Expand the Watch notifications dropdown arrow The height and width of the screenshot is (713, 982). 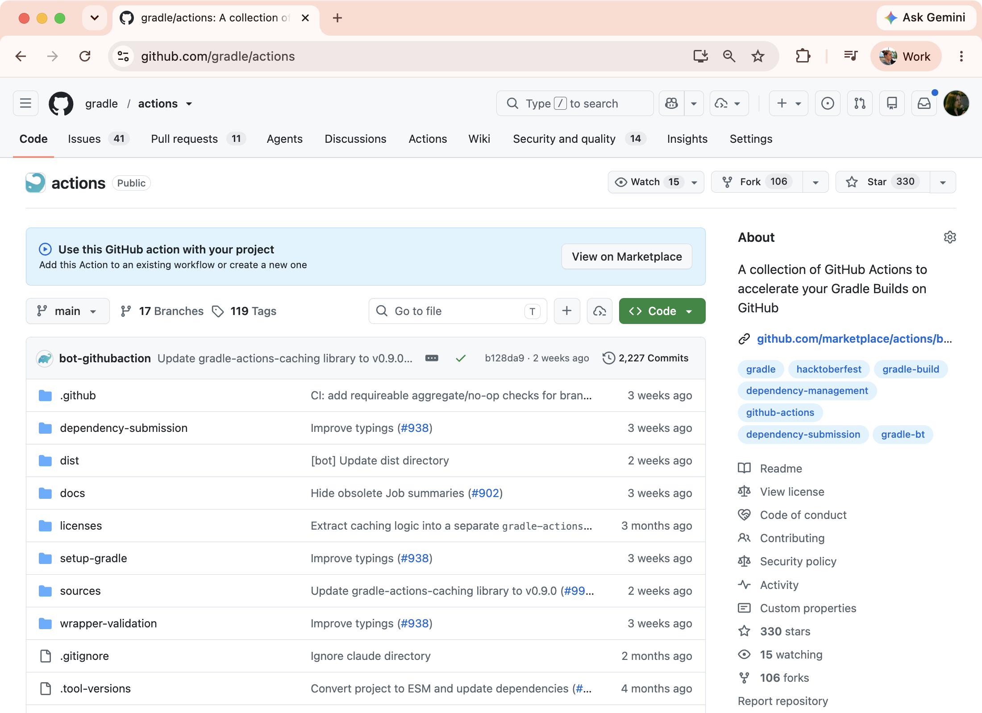pyautogui.click(x=695, y=182)
